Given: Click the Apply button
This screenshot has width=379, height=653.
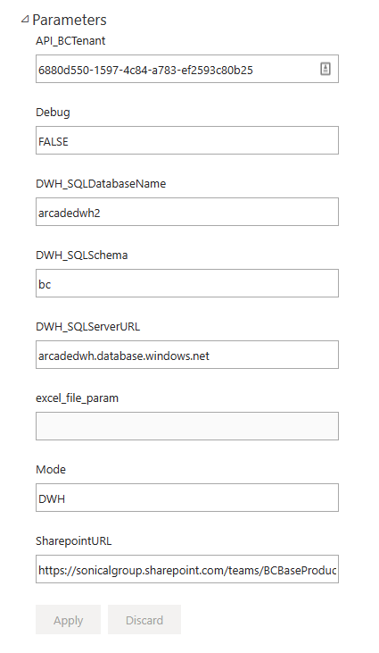Looking at the screenshot, I should tap(68, 620).
